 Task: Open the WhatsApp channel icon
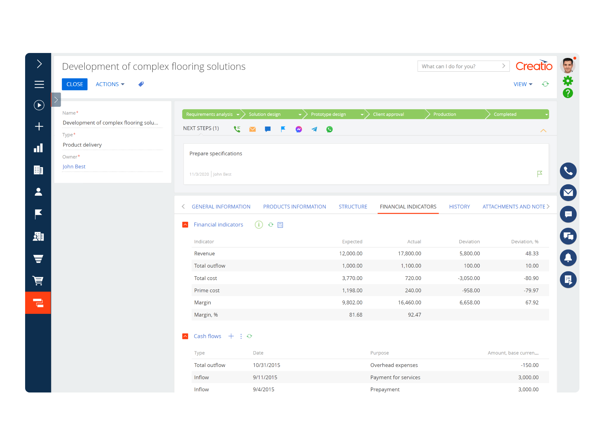pyautogui.click(x=329, y=129)
